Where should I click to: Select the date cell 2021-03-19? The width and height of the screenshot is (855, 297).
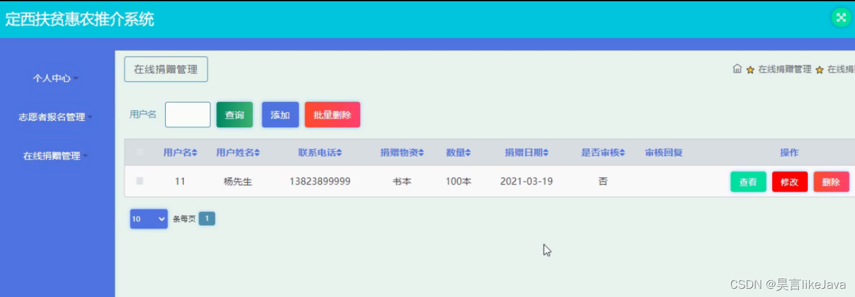click(527, 181)
